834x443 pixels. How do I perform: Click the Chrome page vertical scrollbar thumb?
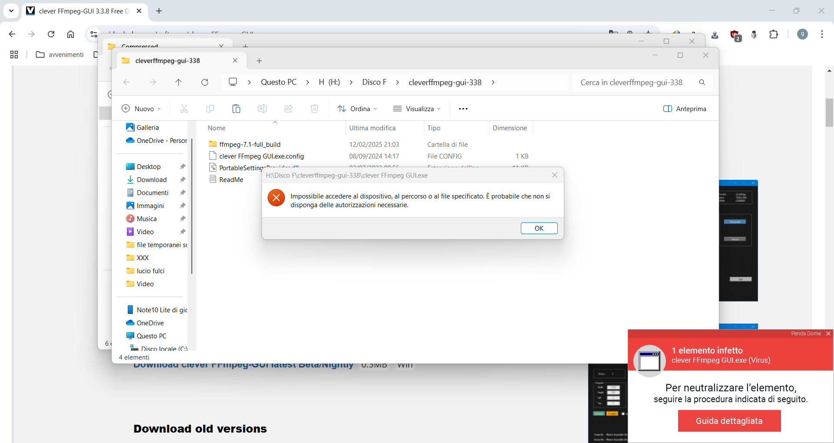[829, 112]
